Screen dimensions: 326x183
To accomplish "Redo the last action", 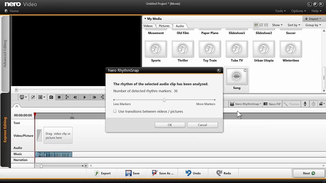I will click(224, 173).
